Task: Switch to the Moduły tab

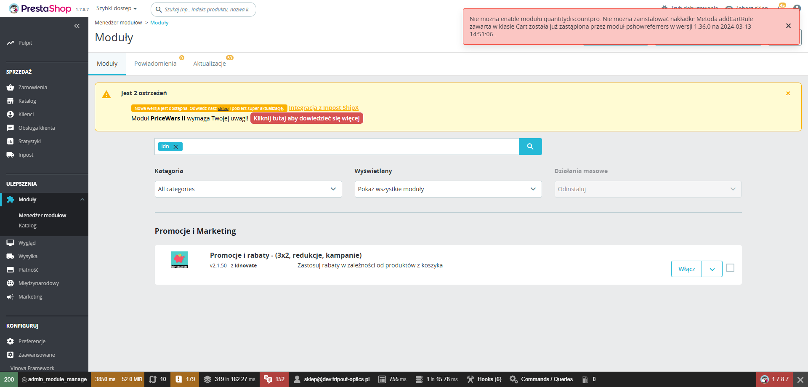Action: [107, 64]
